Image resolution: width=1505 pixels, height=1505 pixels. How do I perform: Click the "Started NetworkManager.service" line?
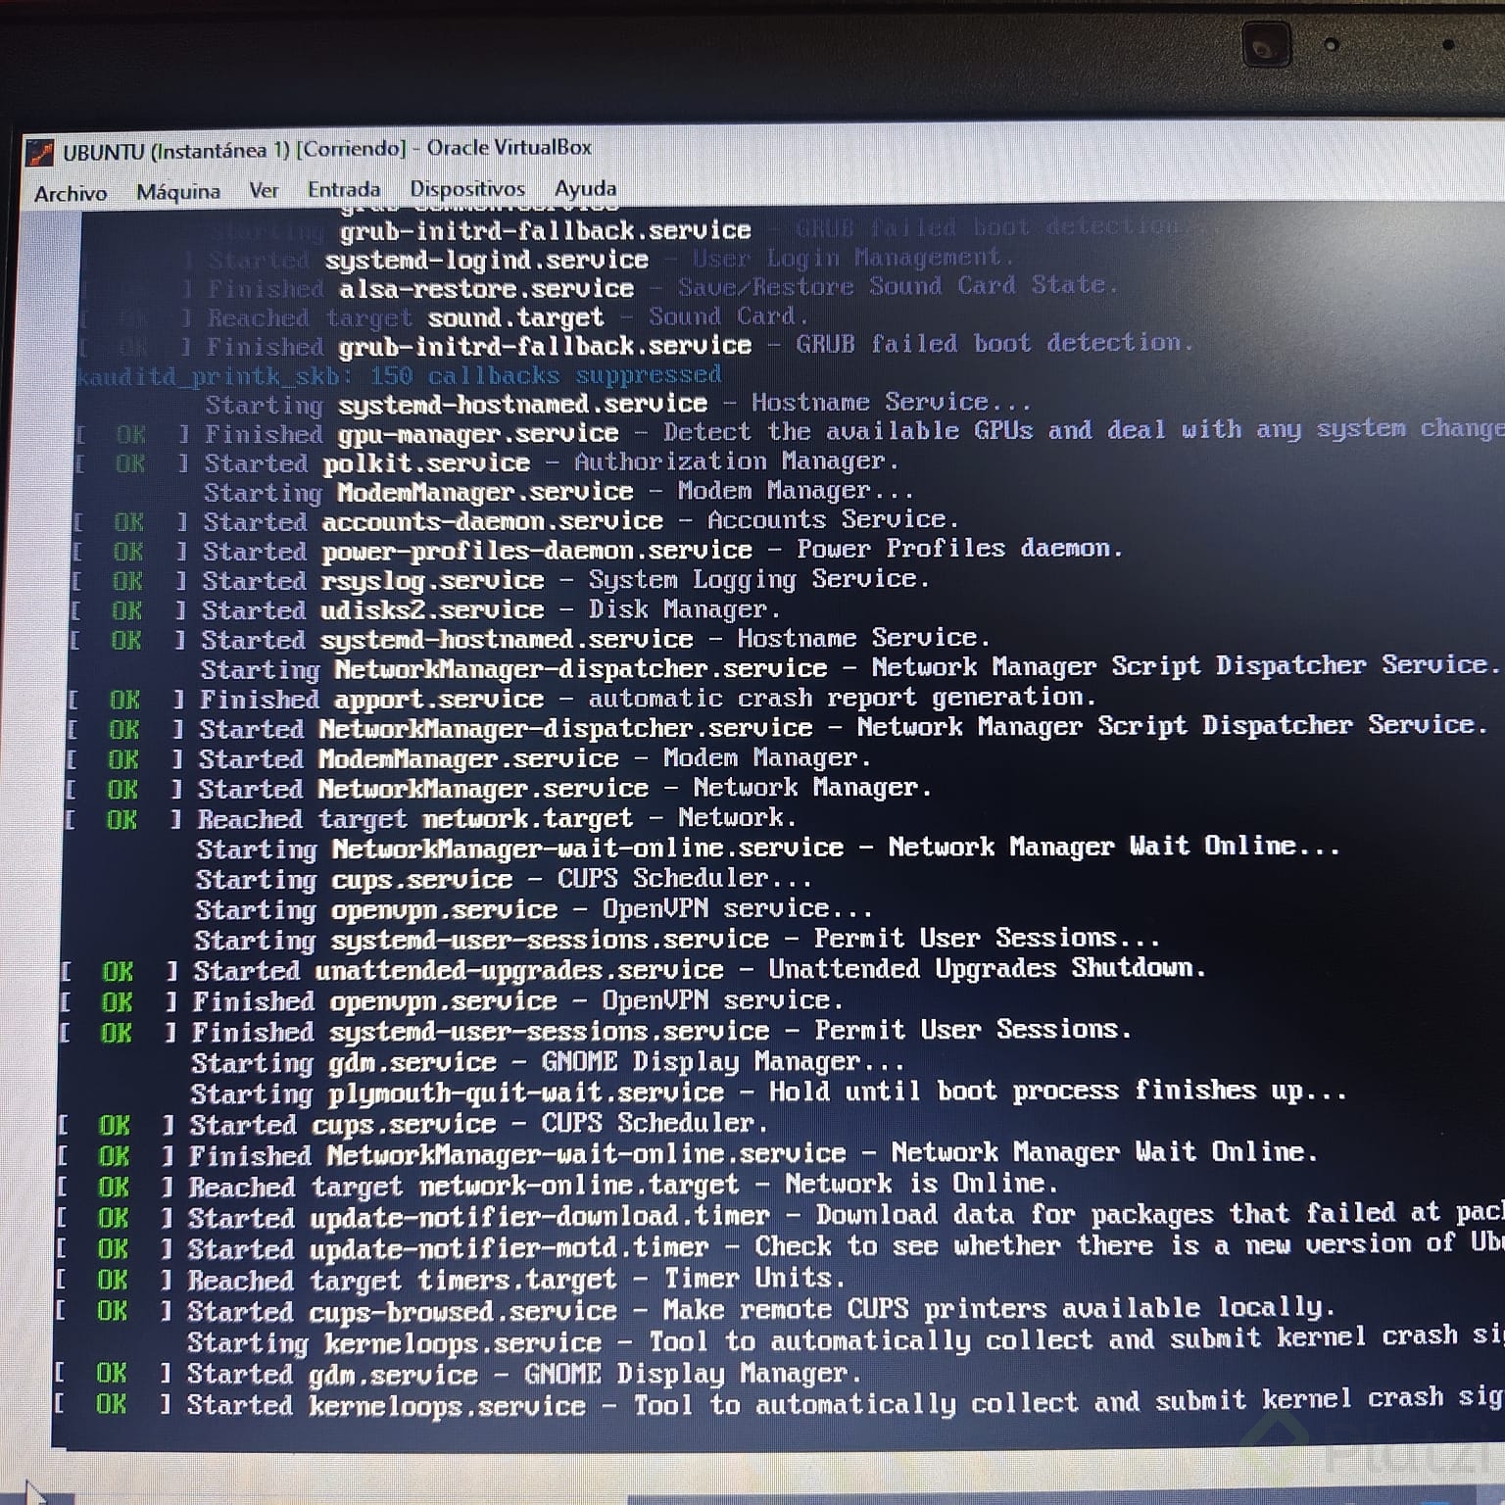tap(499, 788)
